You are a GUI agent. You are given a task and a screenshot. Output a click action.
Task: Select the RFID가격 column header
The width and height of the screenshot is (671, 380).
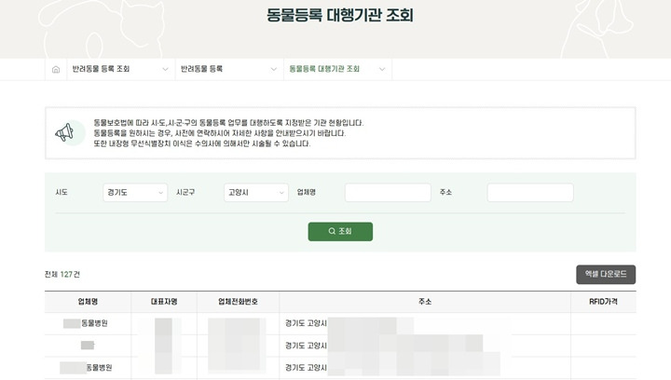coord(603,302)
